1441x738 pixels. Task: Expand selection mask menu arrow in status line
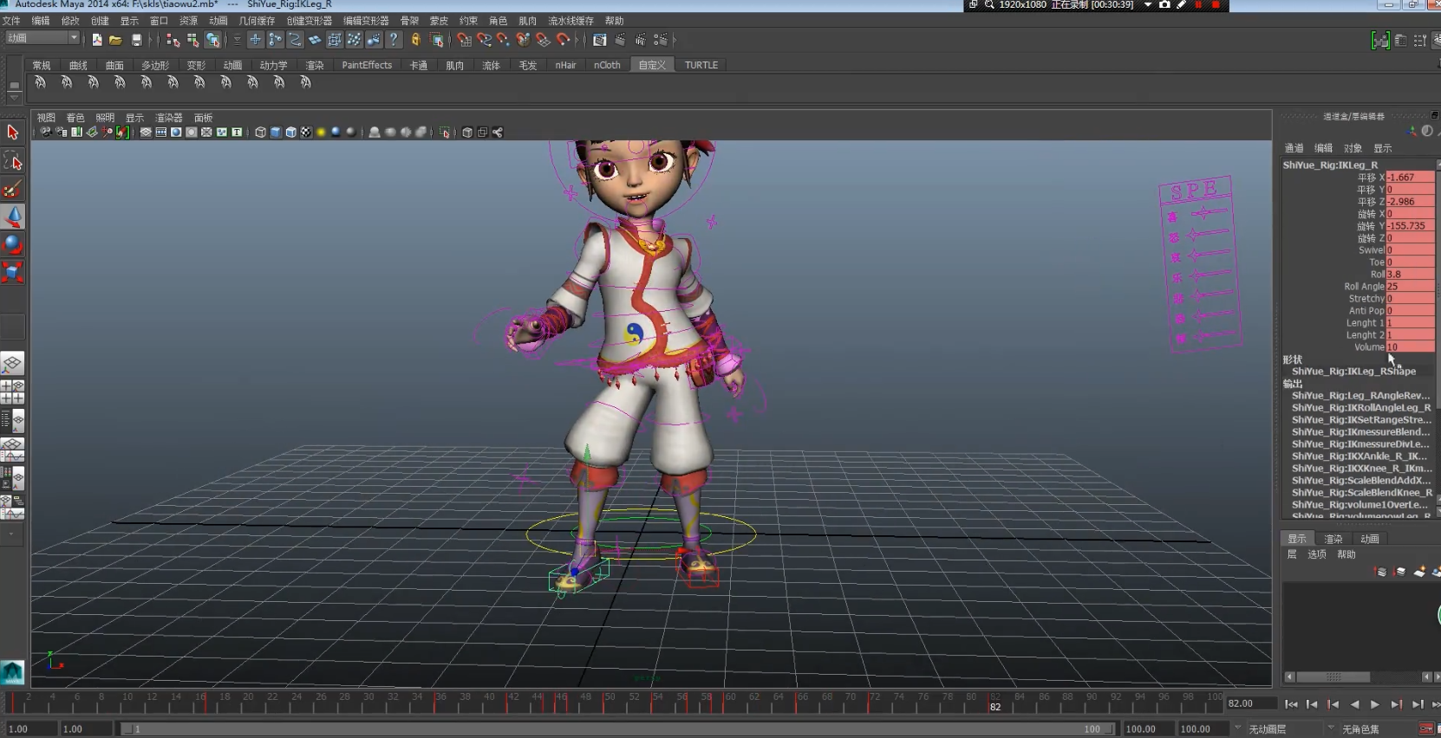[237, 40]
